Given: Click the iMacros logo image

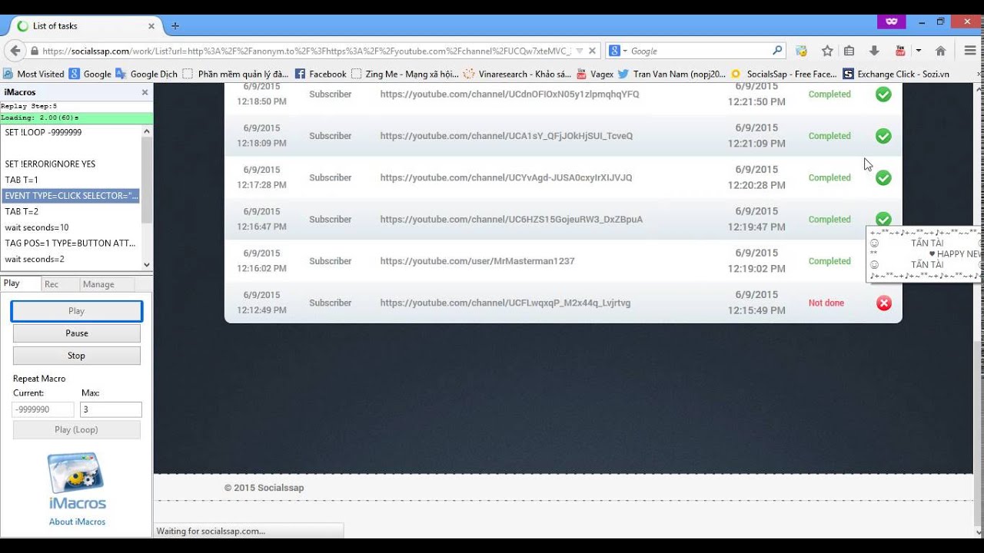Looking at the screenshot, I should coord(76,481).
